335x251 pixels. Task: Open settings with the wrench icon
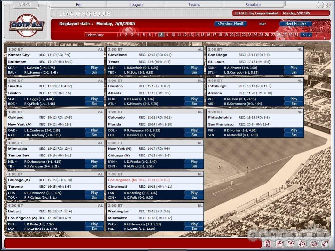[x=325, y=243]
